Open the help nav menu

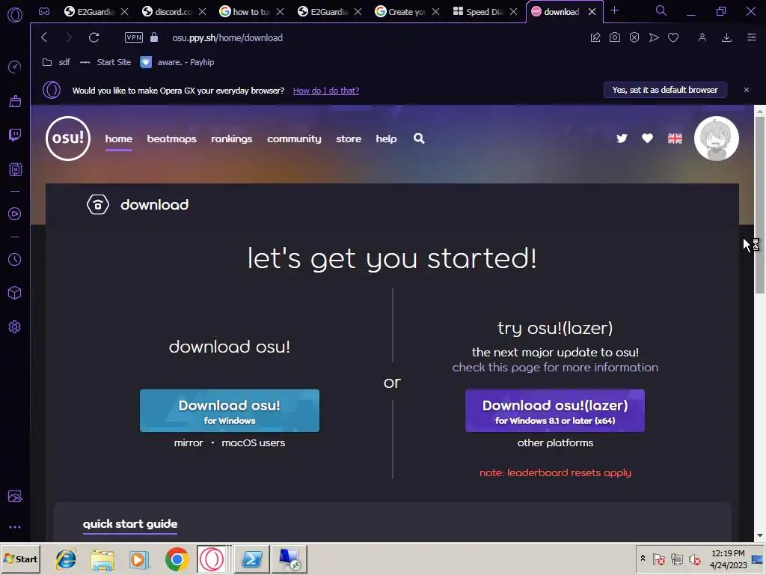click(x=386, y=139)
